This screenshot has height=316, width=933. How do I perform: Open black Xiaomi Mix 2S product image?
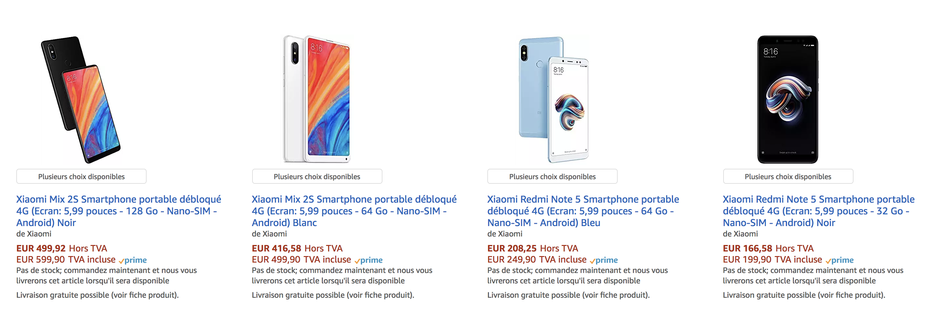pyautogui.click(x=81, y=99)
